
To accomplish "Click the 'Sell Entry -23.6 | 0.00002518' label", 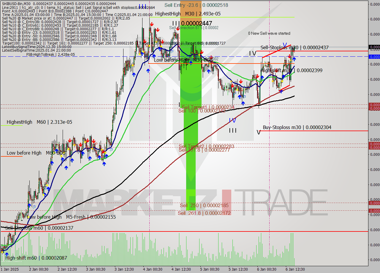I will [196, 5].
